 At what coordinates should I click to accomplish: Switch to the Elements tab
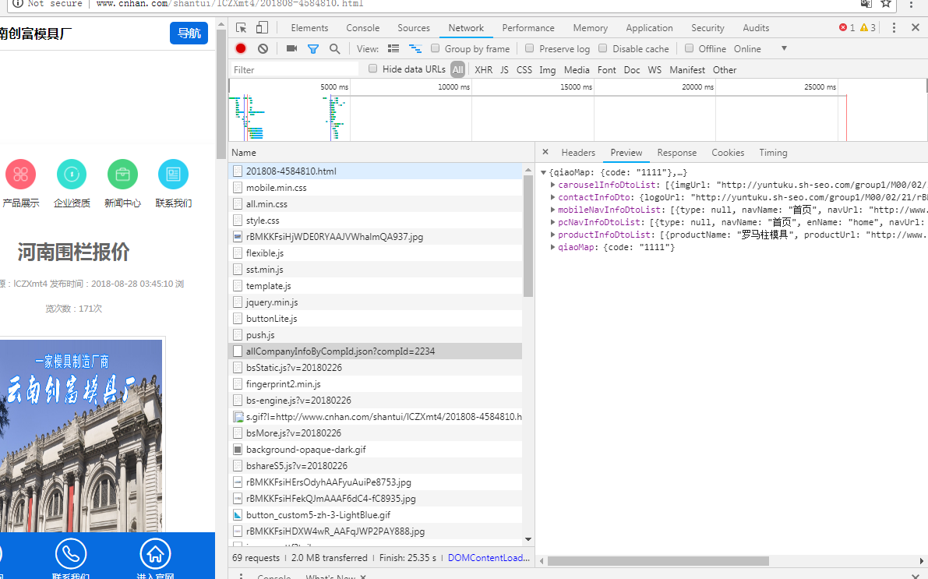pyautogui.click(x=309, y=28)
